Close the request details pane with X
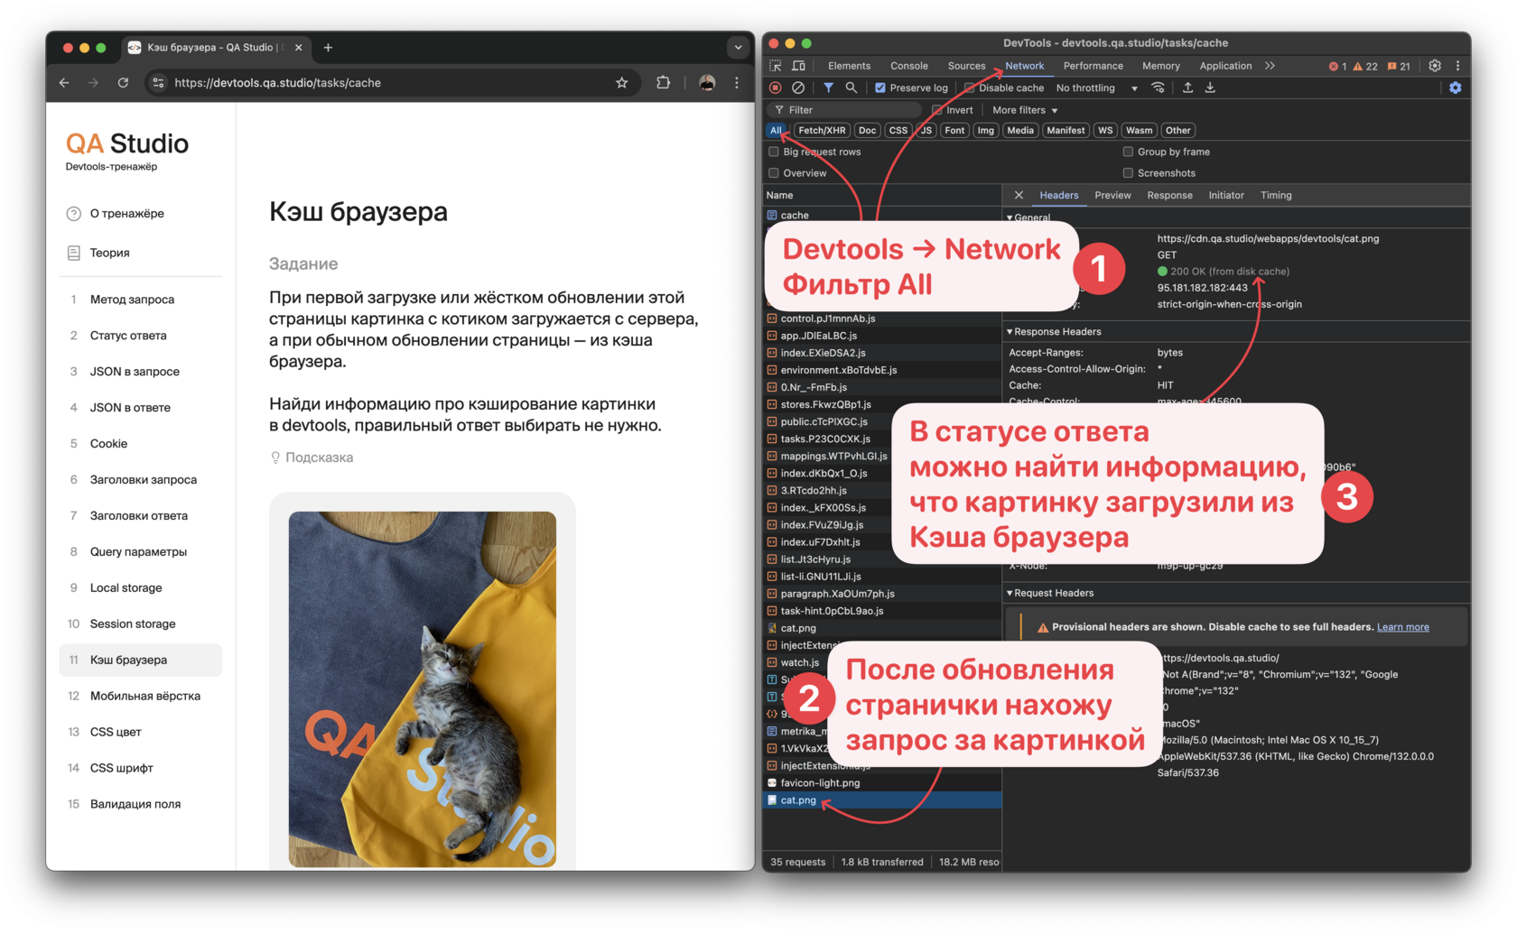This screenshot has width=1517, height=933. (1019, 195)
